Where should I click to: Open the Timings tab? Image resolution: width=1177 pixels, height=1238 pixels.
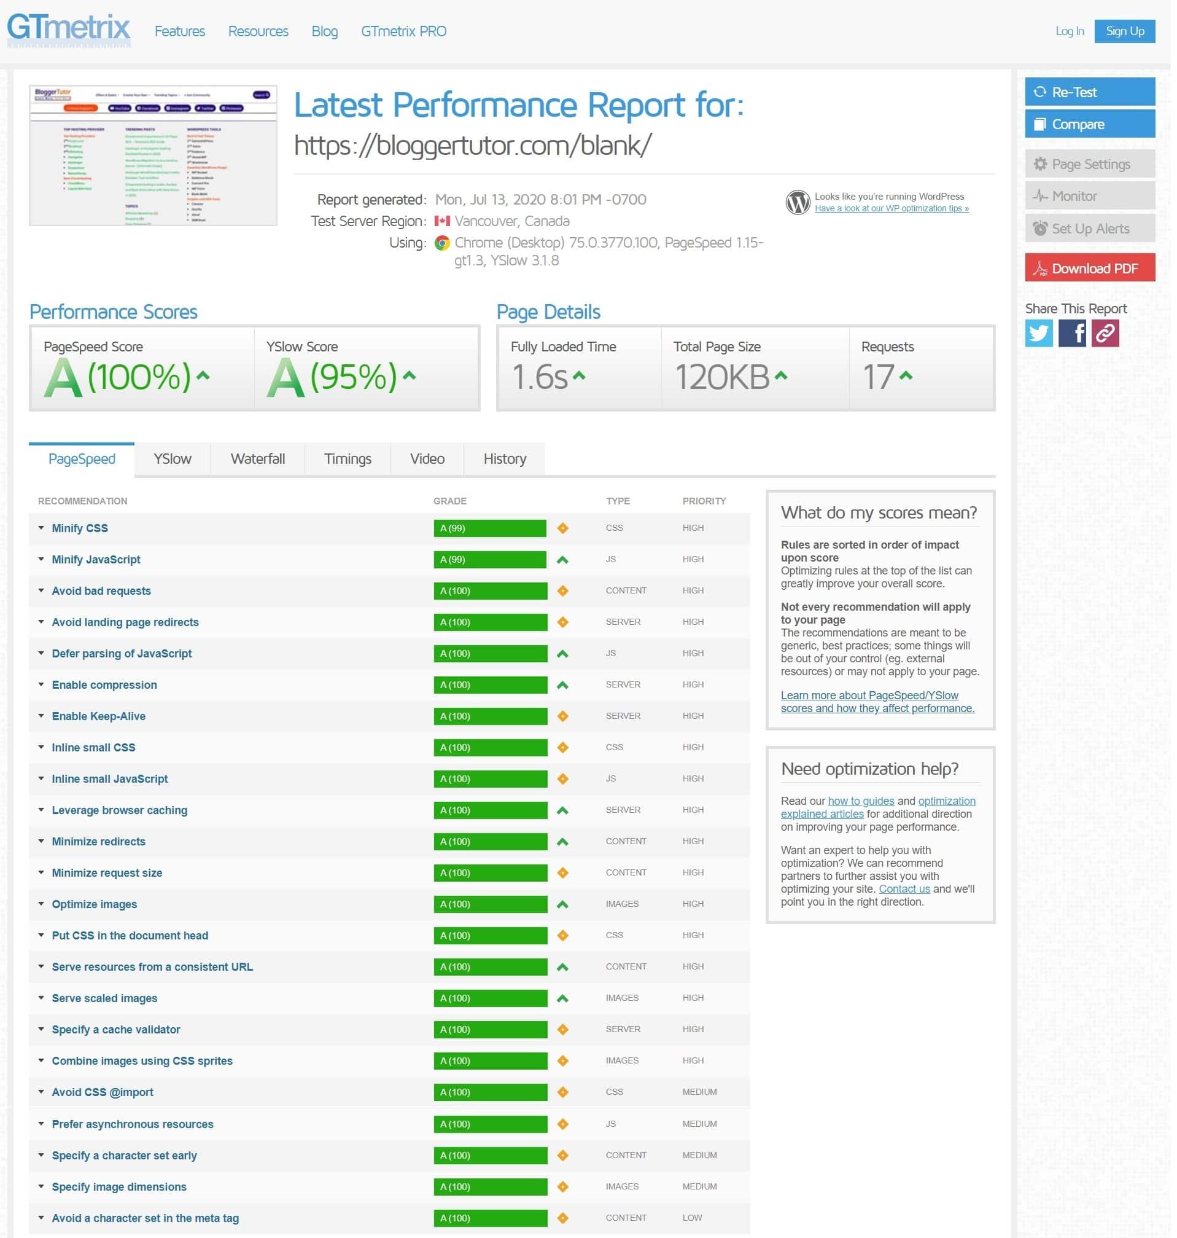pos(348,459)
